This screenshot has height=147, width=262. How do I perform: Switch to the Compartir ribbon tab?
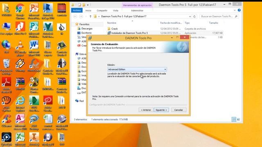[x=102, y=11]
